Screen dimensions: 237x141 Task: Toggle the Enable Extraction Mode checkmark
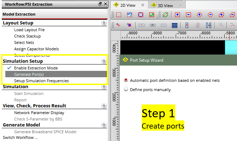point(9,68)
